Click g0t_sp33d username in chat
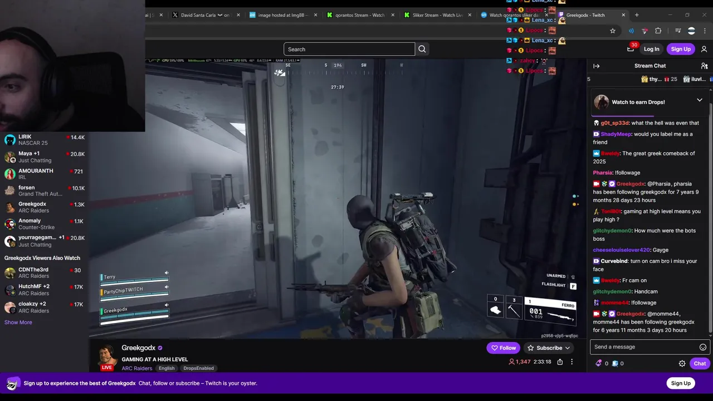The width and height of the screenshot is (713, 401). 615,123
